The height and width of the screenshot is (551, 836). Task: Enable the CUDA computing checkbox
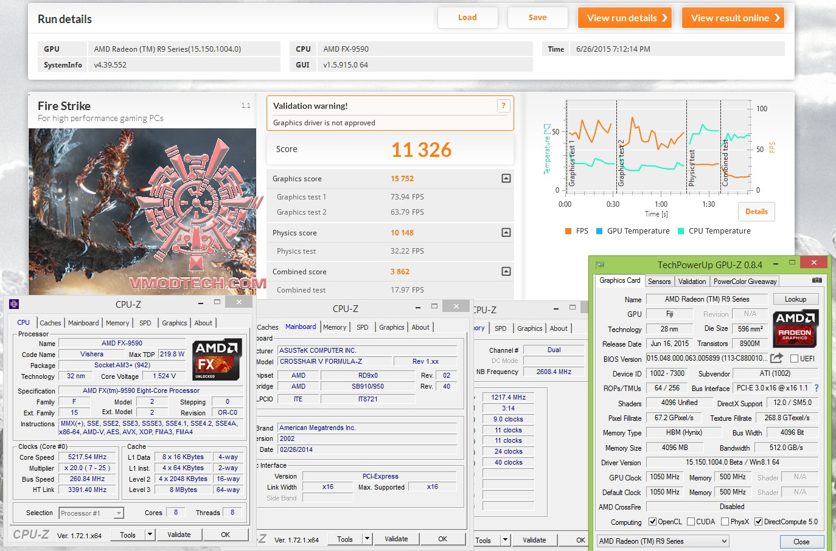(x=691, y=522)
